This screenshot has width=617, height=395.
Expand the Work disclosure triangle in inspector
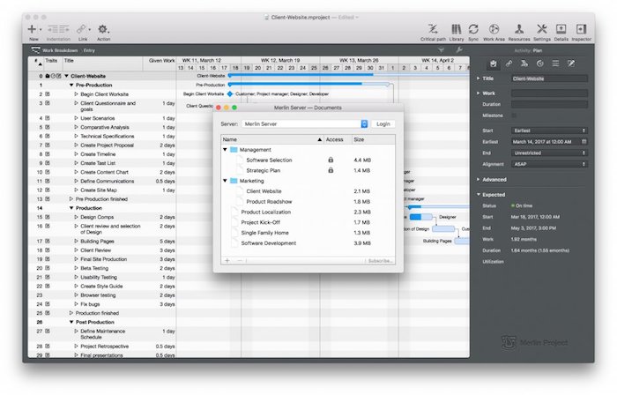[478, 93]
